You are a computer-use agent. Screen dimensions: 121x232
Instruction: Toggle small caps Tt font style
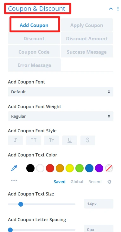[x=51, y=140]
